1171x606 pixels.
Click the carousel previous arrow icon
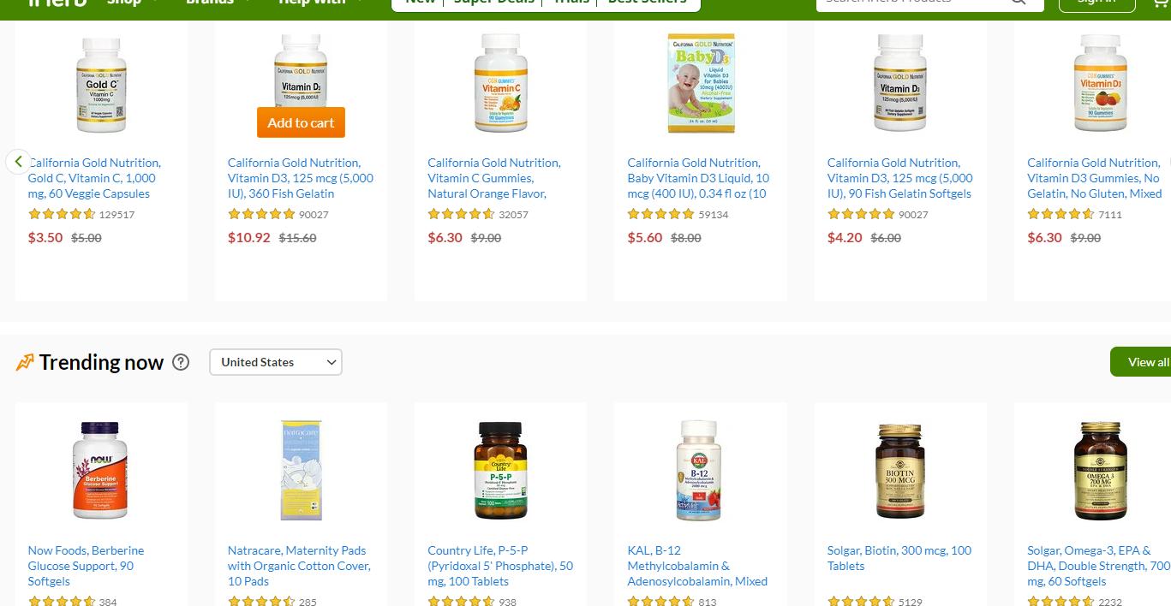(x=18, y=161)
